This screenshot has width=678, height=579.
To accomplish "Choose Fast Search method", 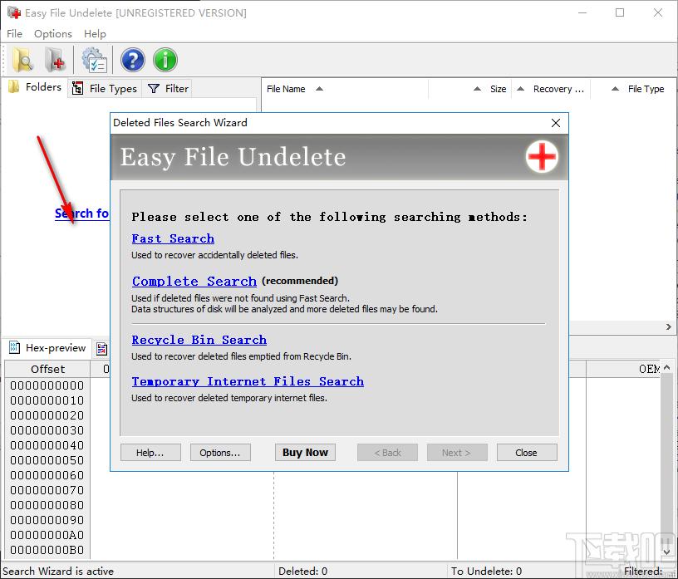I will coord(173,238).
